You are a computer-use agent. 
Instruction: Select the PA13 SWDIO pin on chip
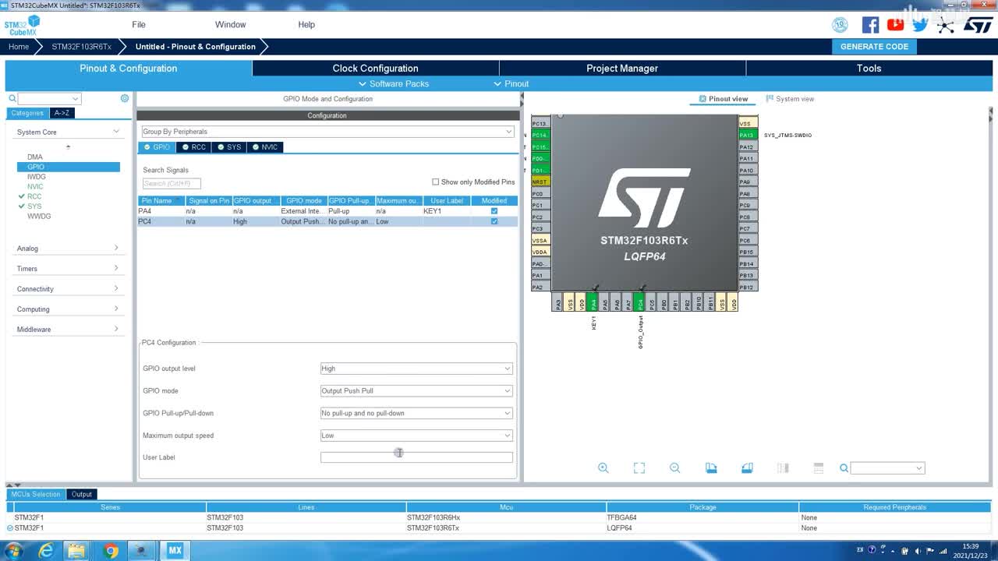pyautogui.click(x=748, y=135)
